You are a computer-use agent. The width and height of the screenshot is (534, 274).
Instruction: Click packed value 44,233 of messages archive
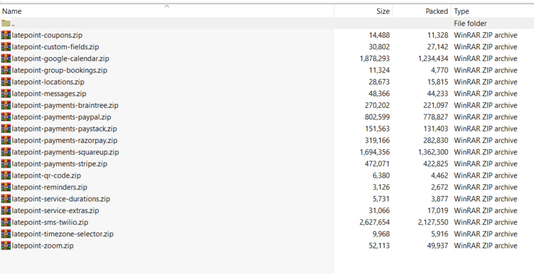pos(438,94)
